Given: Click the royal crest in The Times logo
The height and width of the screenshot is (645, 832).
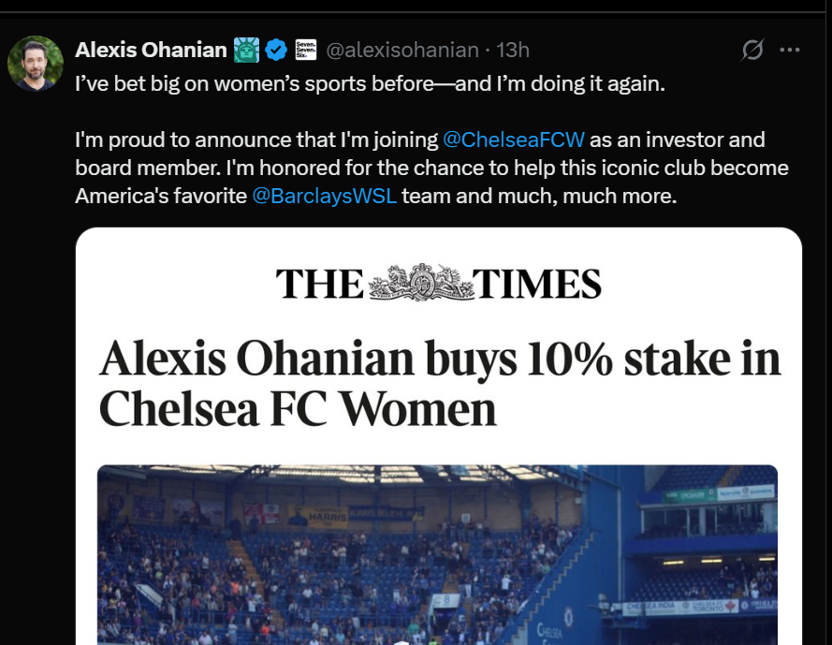Looking at the screenshot, I should [x=418, y=283].
